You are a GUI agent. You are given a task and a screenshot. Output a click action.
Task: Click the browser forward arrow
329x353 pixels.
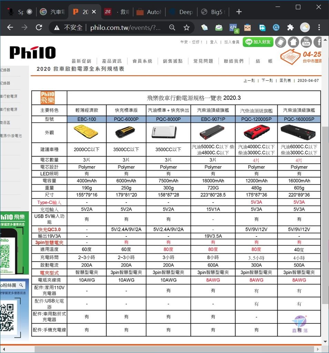pos(24,28)
